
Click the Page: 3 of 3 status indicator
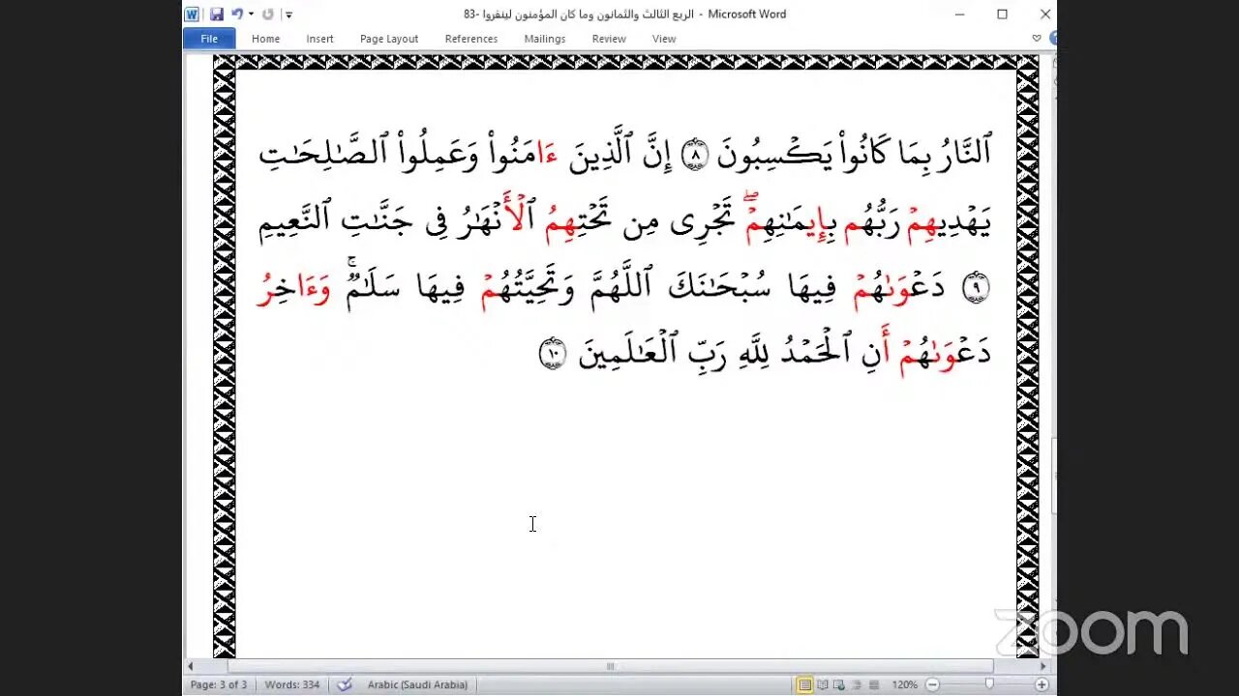[219, 684]
